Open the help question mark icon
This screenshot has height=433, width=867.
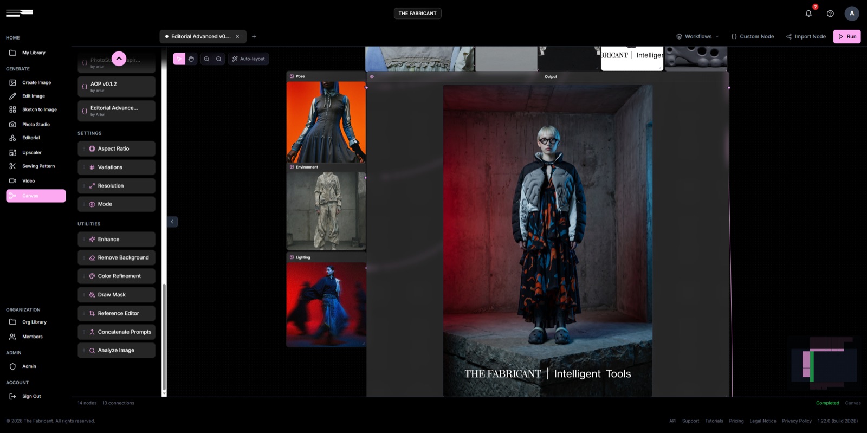point(830,14)
